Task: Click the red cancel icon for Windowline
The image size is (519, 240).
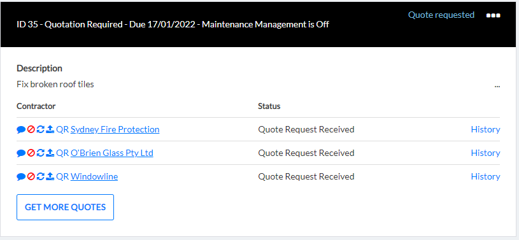Action: [x=31, y=177]
